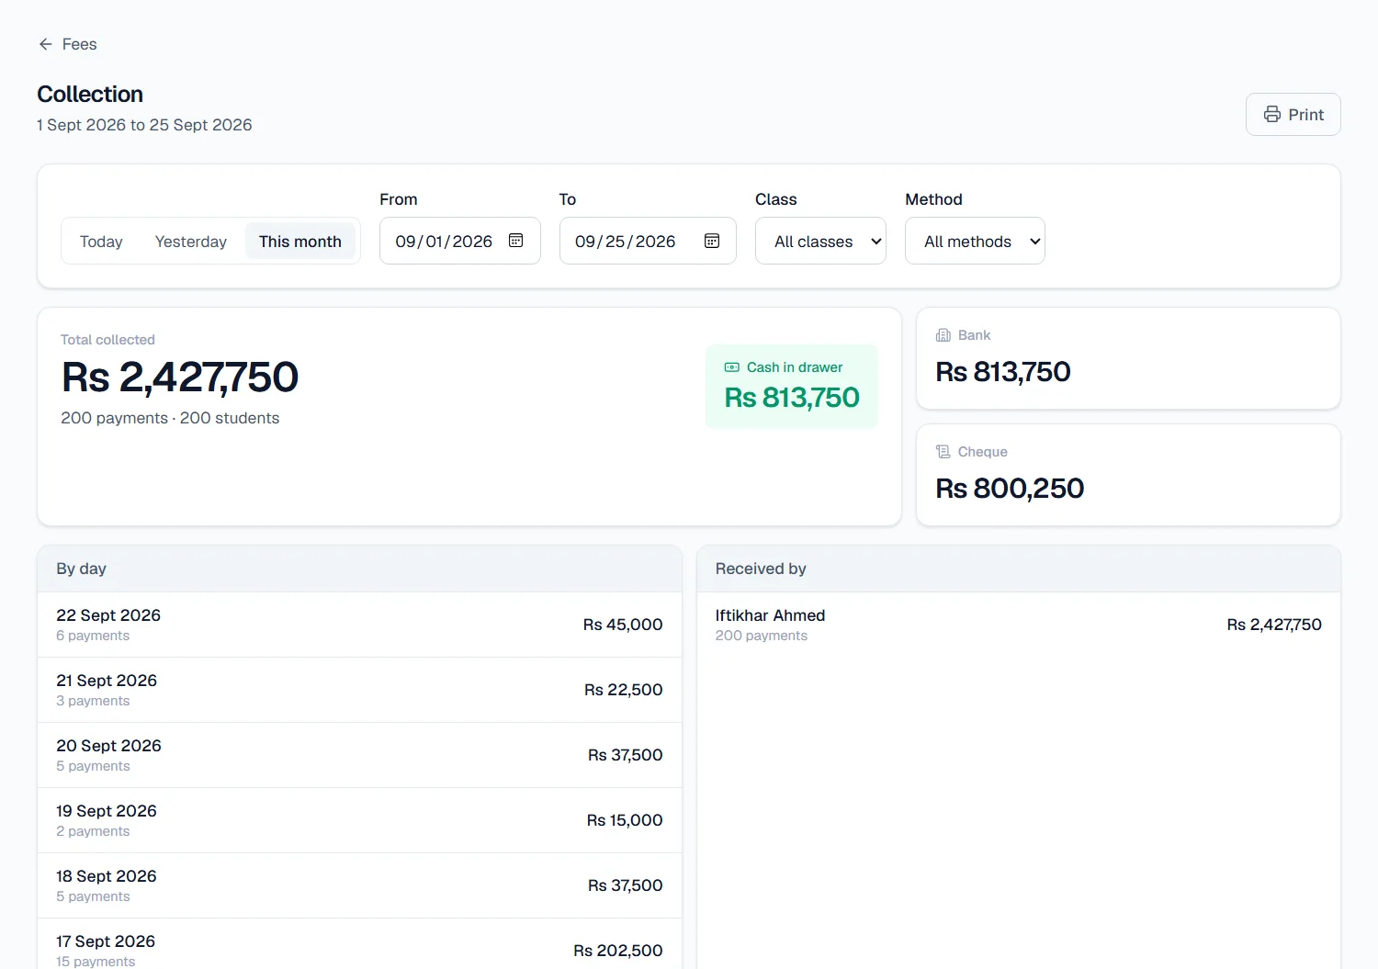Go back to Fees page
The height and width of the screenshot is (969, 1378).
point(68,44)
